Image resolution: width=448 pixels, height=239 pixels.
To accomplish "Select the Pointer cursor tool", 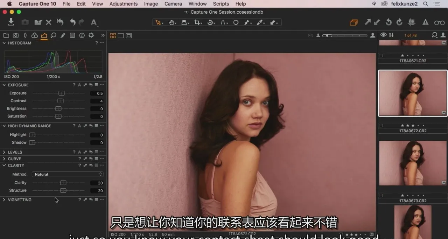I will point(159,22).
